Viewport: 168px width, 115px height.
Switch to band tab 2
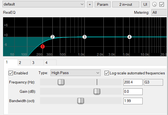point(24,63)
